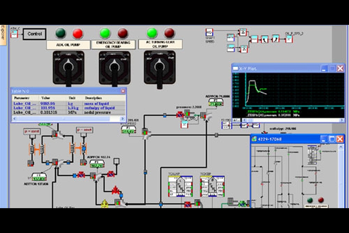Select the flow indicator reading 311.85
Screen dimensions: 349x233
tap(128, 130)
